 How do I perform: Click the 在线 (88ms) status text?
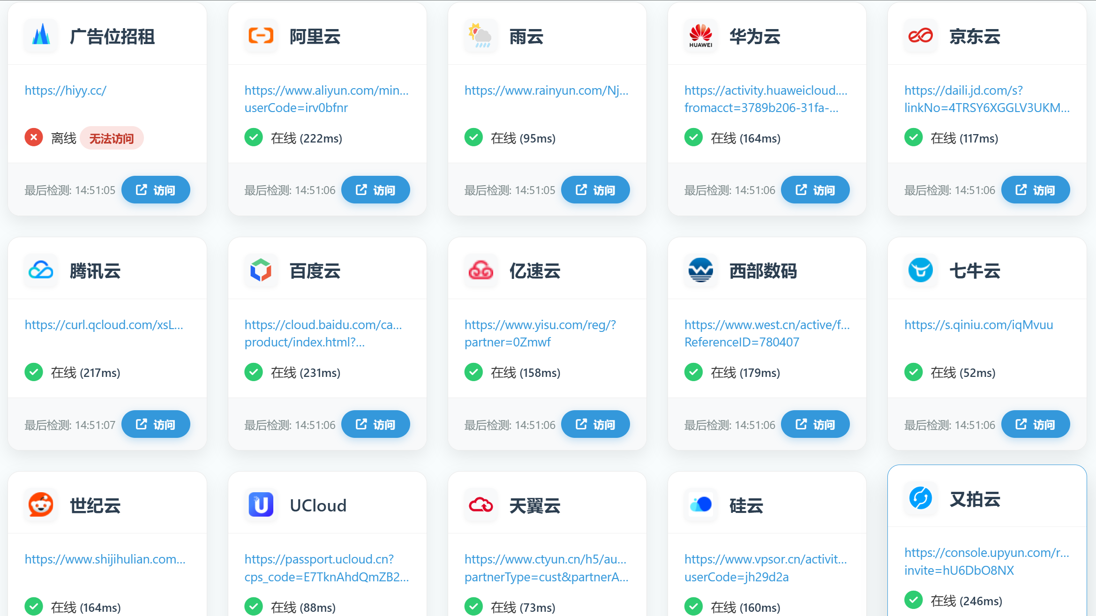pyautogui.click(x=303, y=607)
